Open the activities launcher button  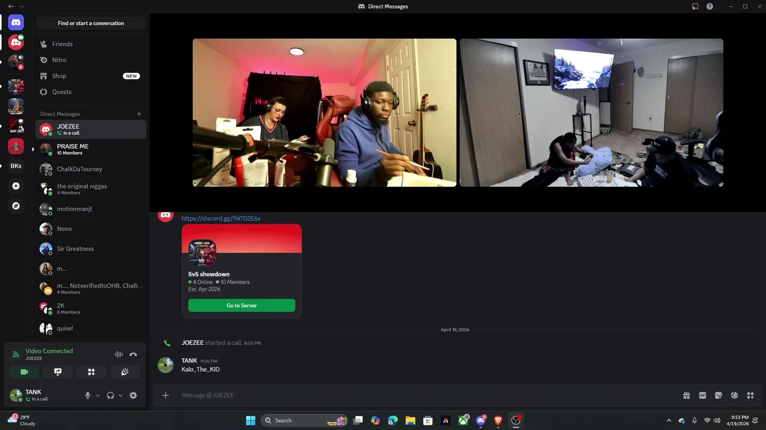92,371
